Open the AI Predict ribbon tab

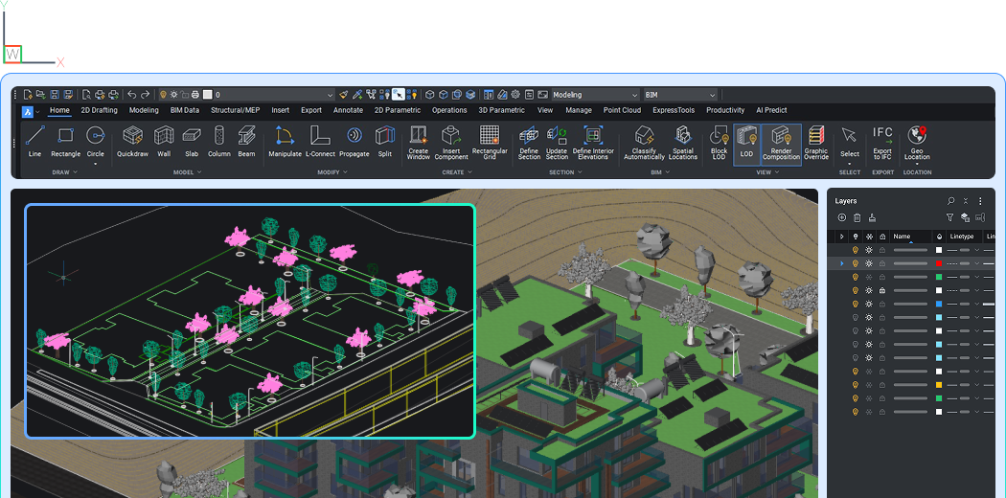(x=771, y=110)
